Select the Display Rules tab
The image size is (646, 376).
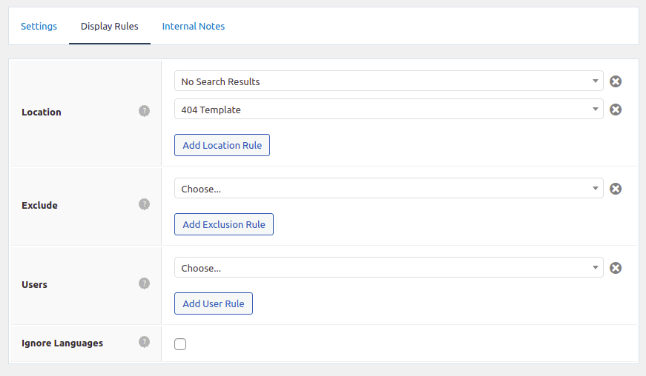[x=110, y=27]
